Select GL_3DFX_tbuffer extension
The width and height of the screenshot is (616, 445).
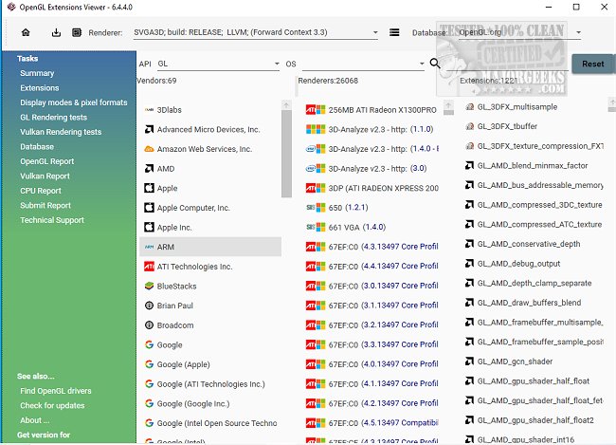tap(534, 126)
